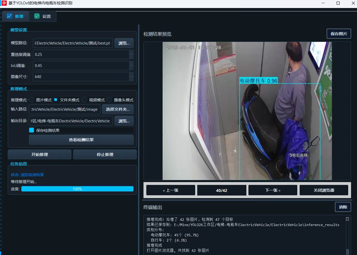Browse for the model path file

coord(124,43)
